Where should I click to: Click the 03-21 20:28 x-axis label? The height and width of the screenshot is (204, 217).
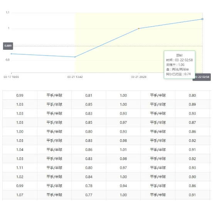(139, 77)
